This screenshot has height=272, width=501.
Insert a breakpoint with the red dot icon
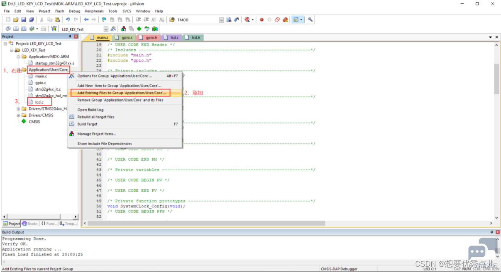click(261, 19)
